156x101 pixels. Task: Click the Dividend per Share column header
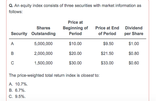(x=134, y=31)
